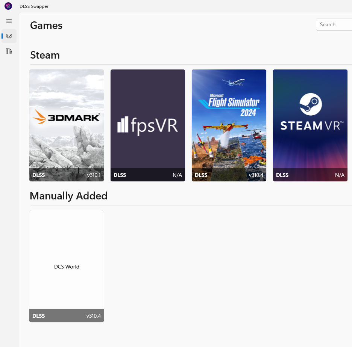Image resolution: width=352 pixels, height=347 pixels.
Task: Click the fpsVR DLSS N/A label
Action: (148, 175)
